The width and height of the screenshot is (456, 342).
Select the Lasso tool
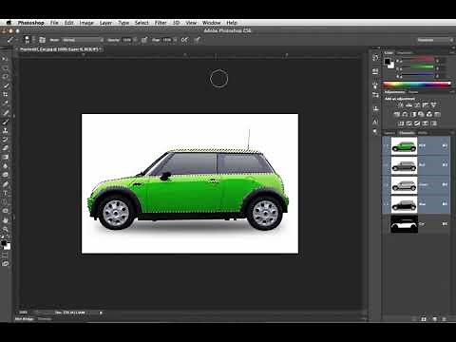pos(6,77)
